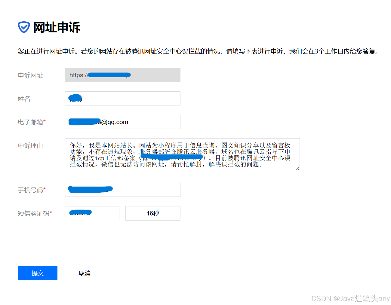Click the 姓名 label
Viewport: 391px width, 305px height.
tap(24, 99)
